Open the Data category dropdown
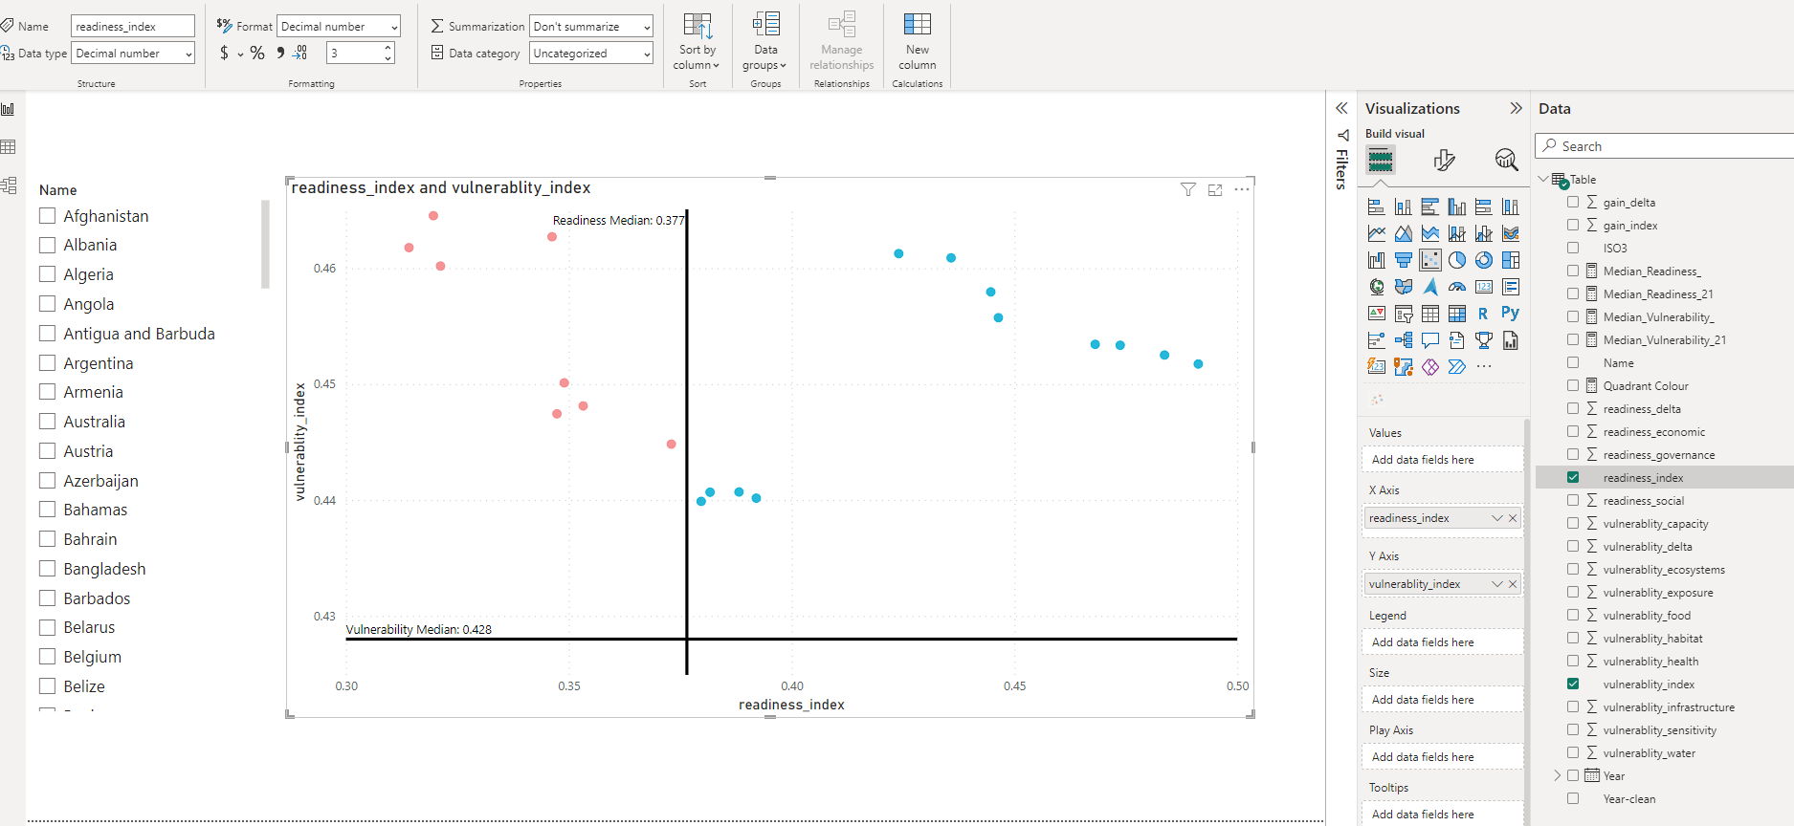Image resolution: width=1794 pixels, height=826 pixels. point(591,54)
